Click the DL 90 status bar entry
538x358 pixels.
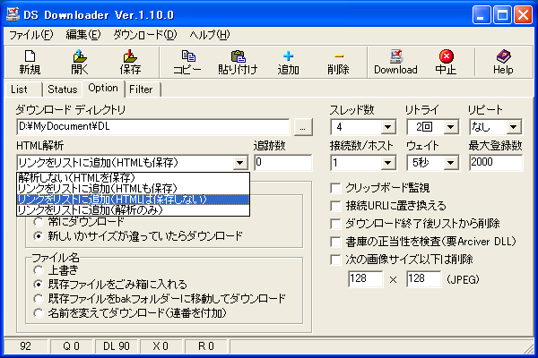[117, 346]
